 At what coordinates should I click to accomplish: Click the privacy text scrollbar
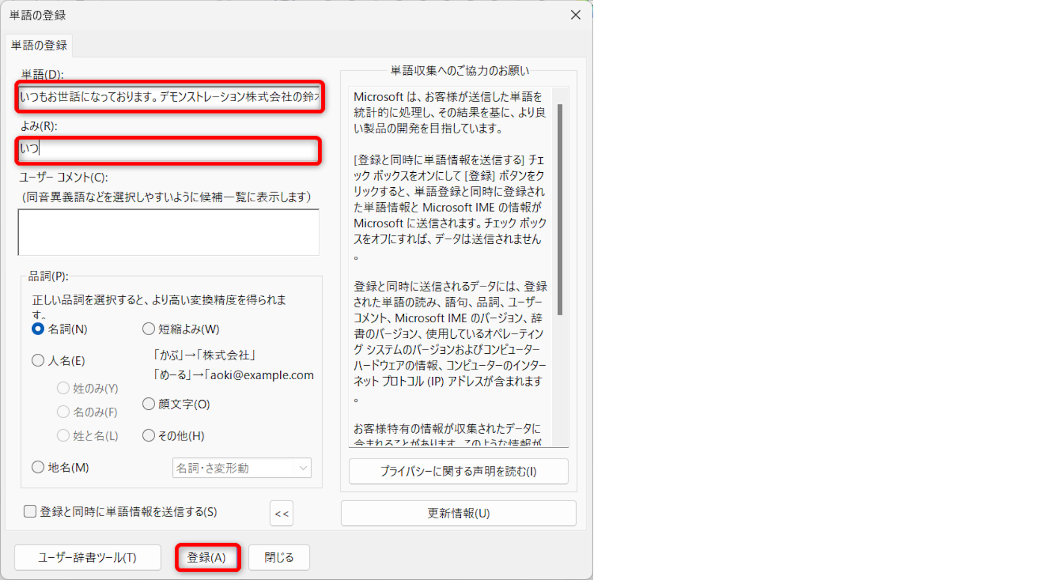tap(560, 210)
